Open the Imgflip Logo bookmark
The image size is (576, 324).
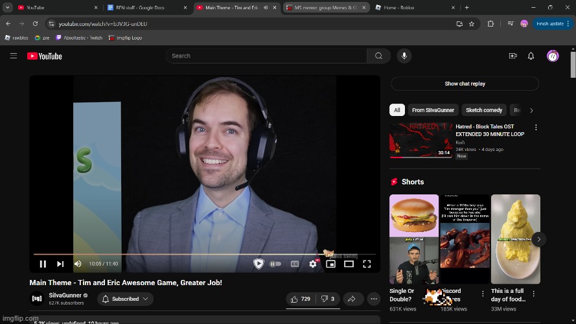(x=125, y=38)
